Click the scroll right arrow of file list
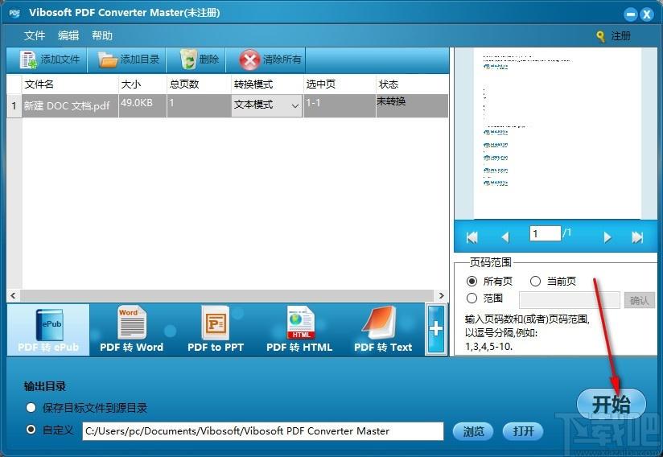 coord(442,295)
